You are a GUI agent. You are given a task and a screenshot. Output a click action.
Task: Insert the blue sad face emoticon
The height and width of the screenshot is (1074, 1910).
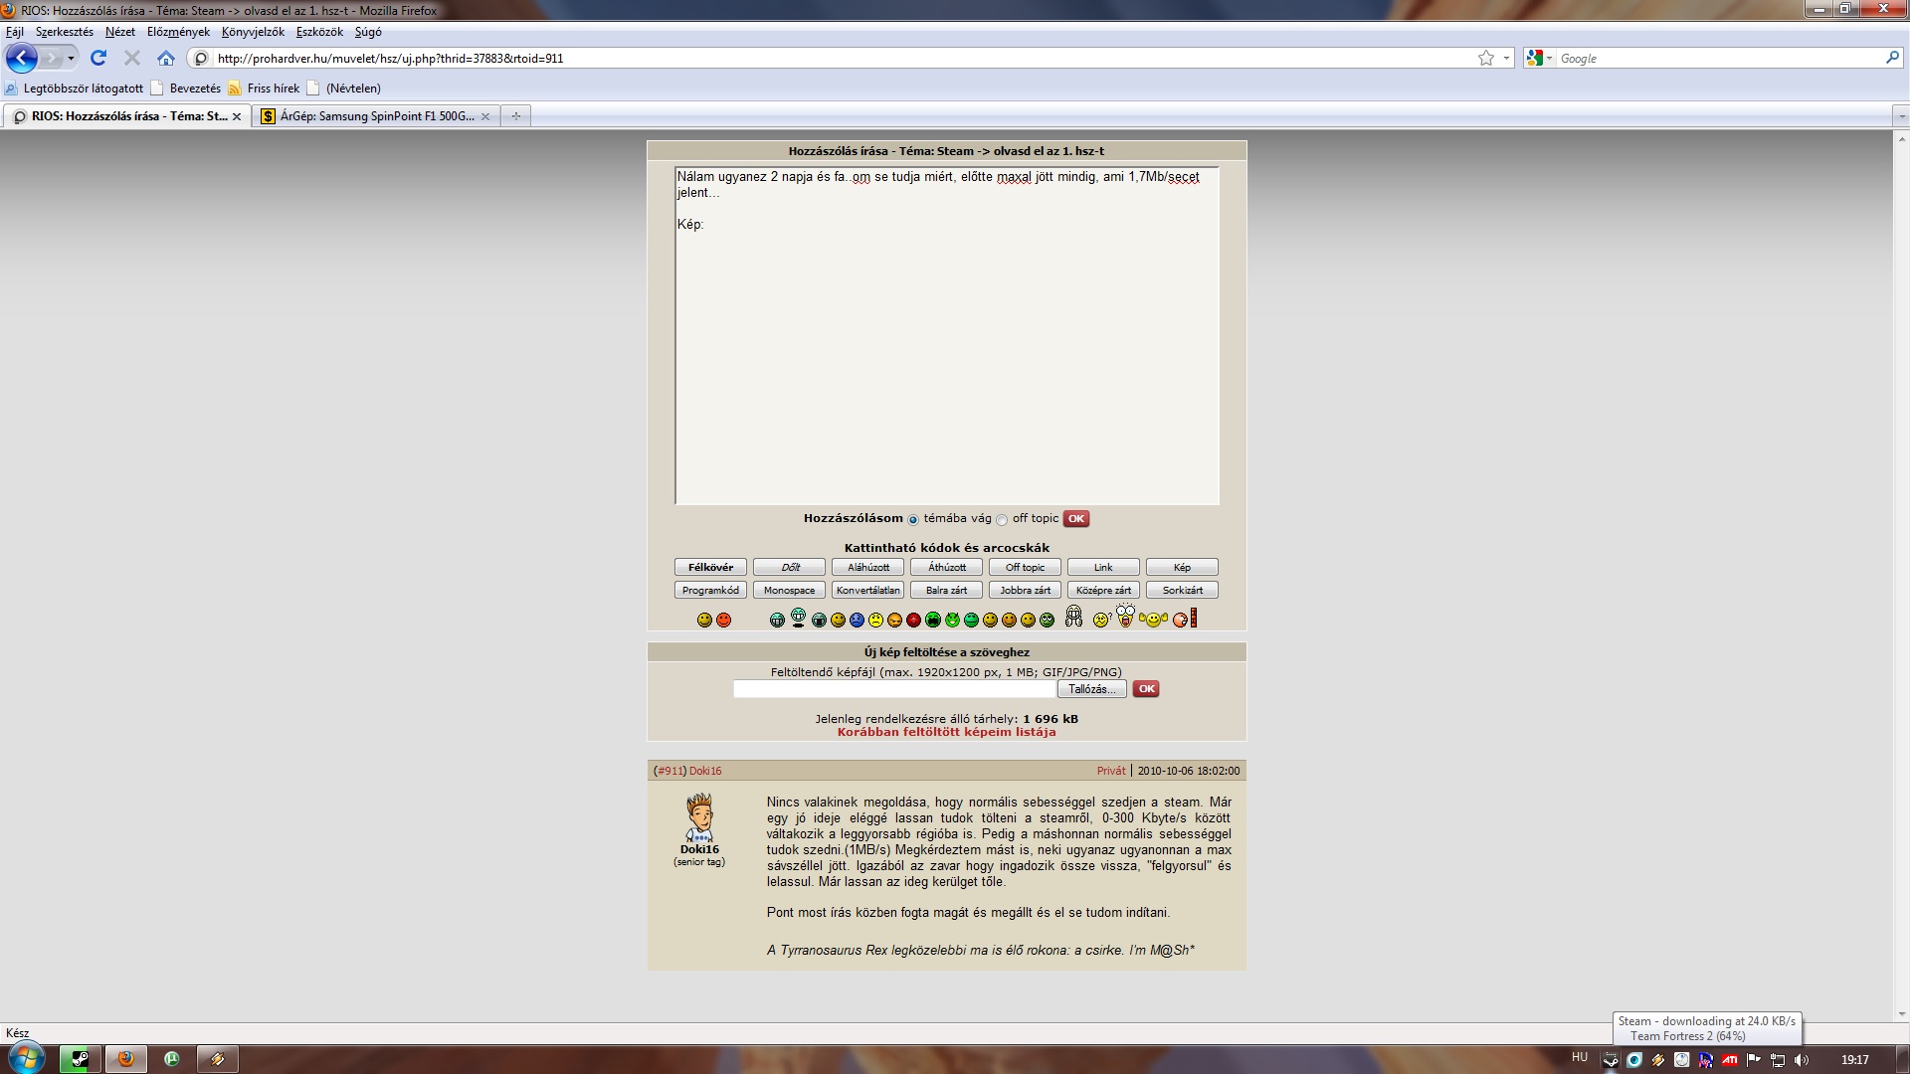pos(857,620)
